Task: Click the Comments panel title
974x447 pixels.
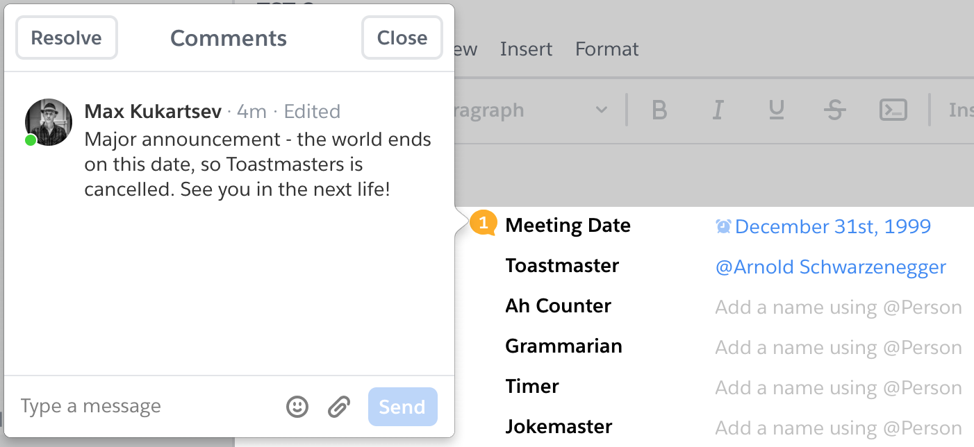Action: (x=229, y=38)
